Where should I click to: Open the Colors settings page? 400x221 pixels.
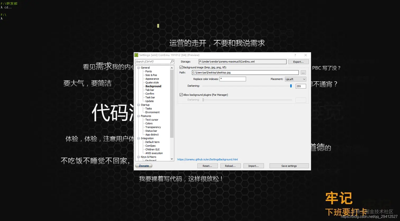[149, 124]
